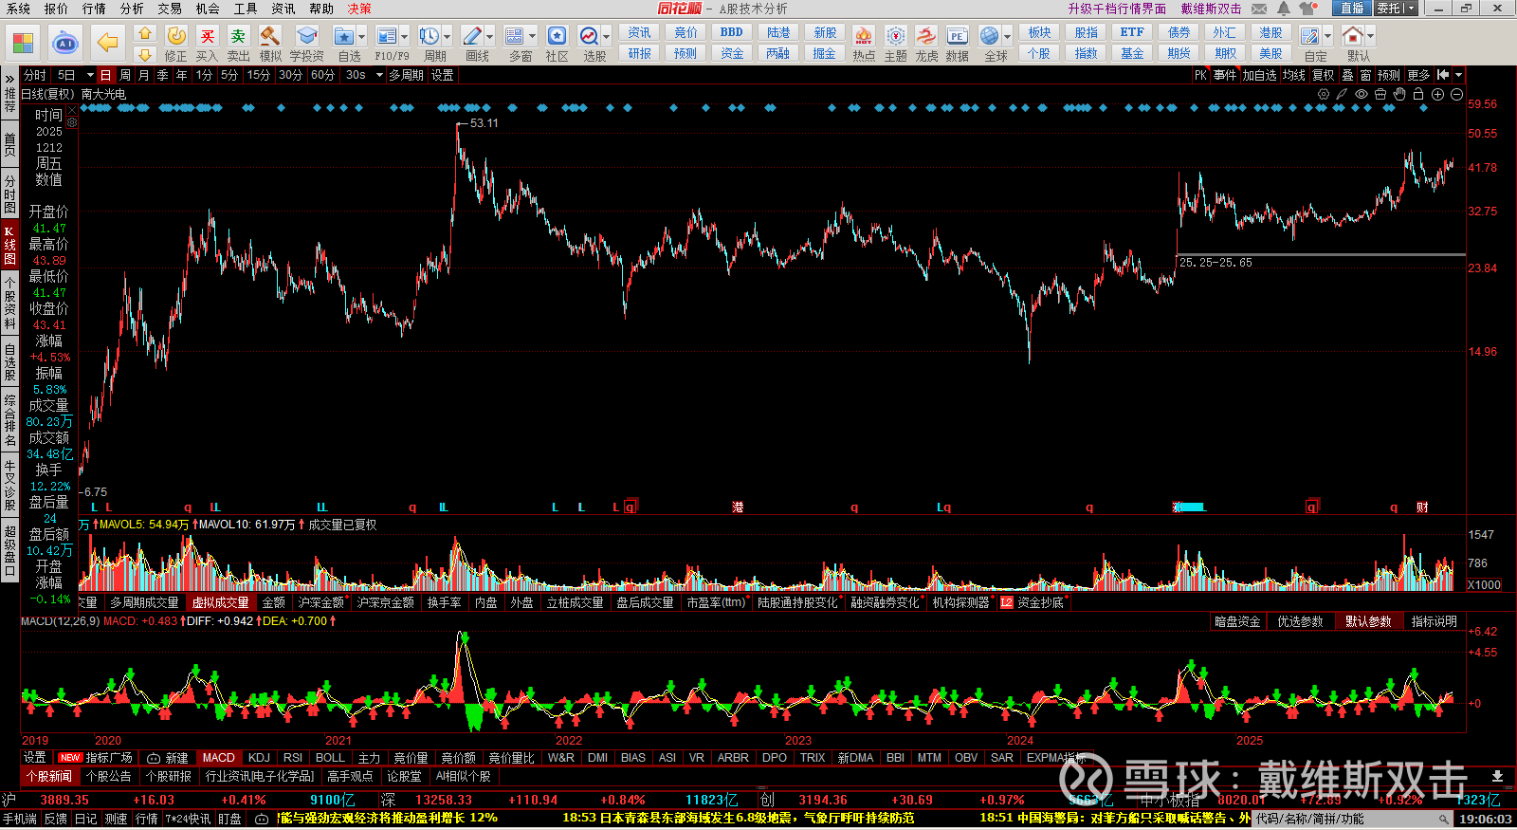Expand the 周期 period dropdown arrow

447,37
